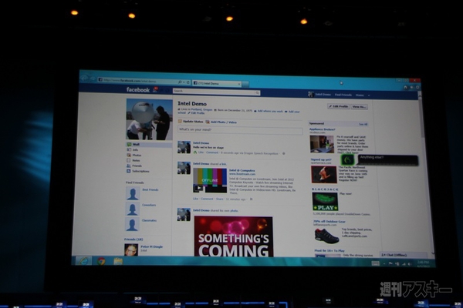Click the Classmates link under Find Friends
463x308 pixels.
click(x=149, y=220)
